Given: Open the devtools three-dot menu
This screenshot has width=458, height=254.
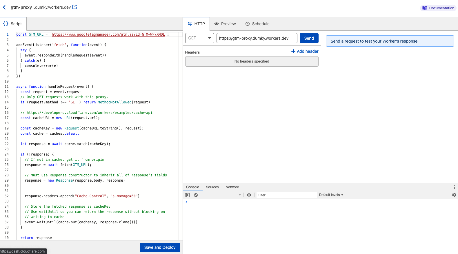Looking at the screenshot, I should (454, 187).
